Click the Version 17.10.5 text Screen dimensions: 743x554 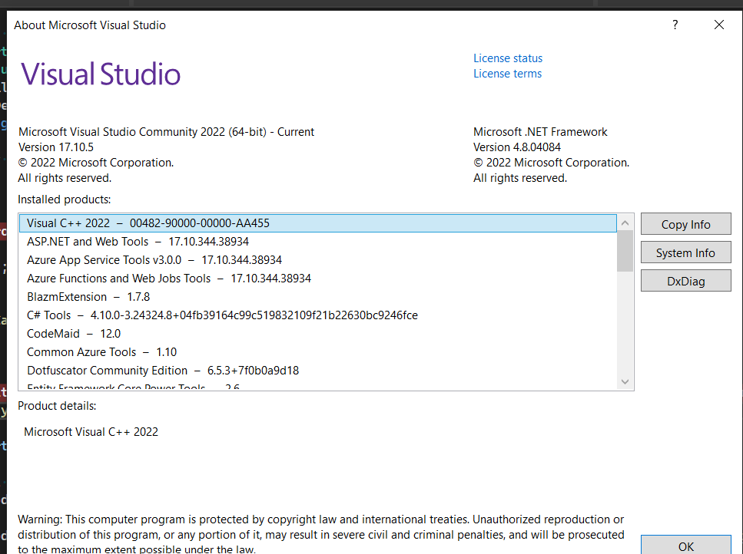pyautogui.click(x=56, y=147)
